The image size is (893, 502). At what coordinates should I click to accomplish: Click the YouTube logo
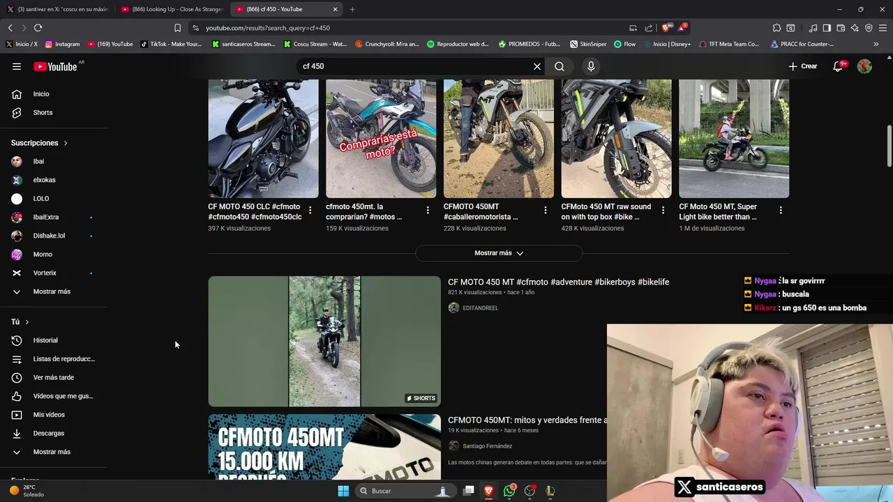55,66
